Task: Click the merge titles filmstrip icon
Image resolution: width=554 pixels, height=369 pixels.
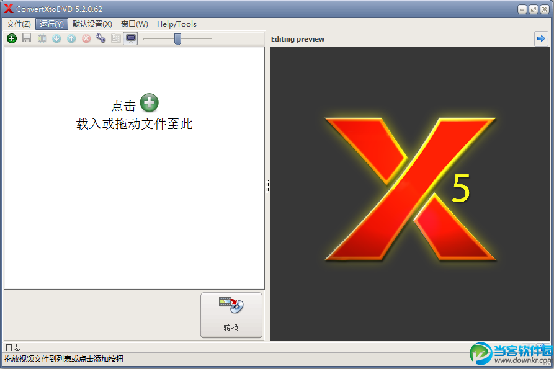Action: tap(42, 38)
